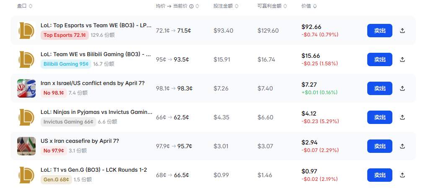This screenshot has height=196, width=433.
Task: Share the Ninjas in Pyjamas vs Invictus position
Action: pos(402,117)
